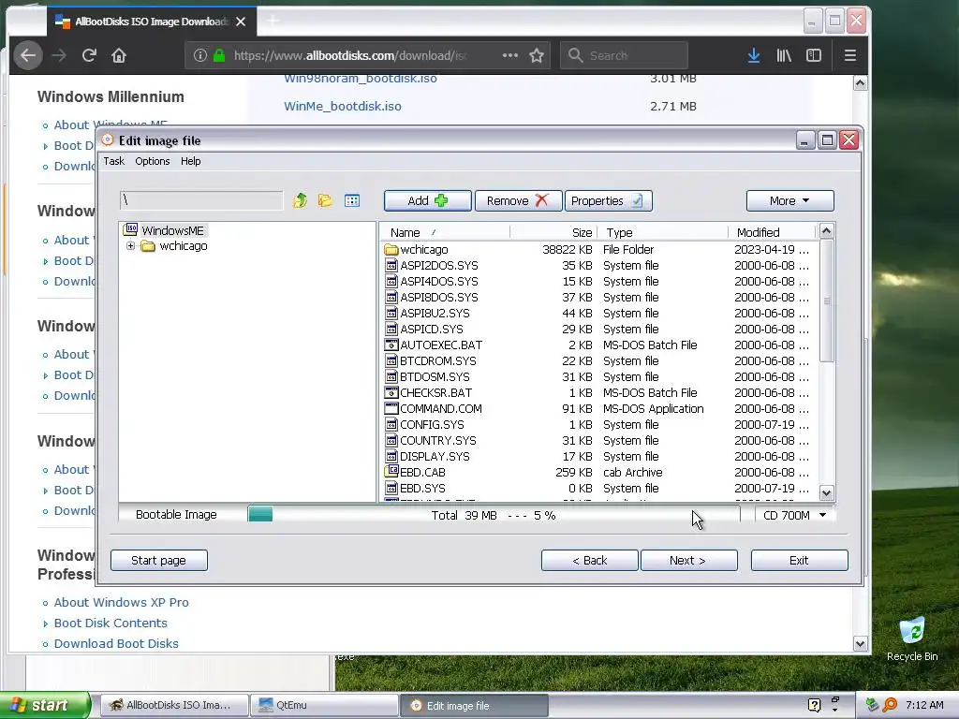Click the Add button with plus icon
This screenshot has width=959, height=719.
tap(427, 200)
